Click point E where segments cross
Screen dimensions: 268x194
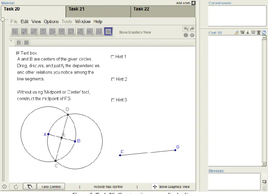(x=62, y=138)
